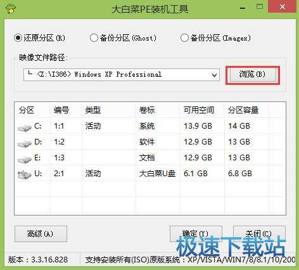Click 12.9 GB free space in D: row
This screenshot has width=299, height=270.
click(198, 142)
